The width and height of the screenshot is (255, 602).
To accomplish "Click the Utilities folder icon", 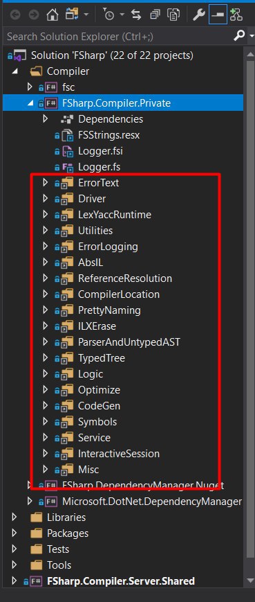I will pos(67,231).
